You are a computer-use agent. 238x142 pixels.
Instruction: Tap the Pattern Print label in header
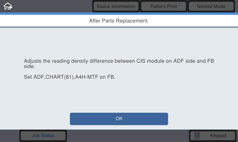(163, 6)
